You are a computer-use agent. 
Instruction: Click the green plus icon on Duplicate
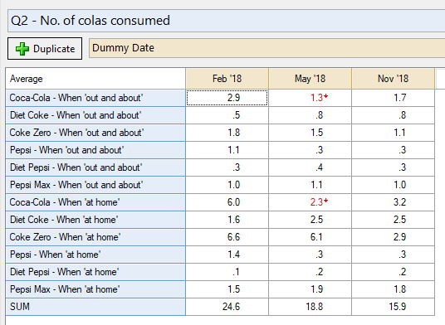22,49
